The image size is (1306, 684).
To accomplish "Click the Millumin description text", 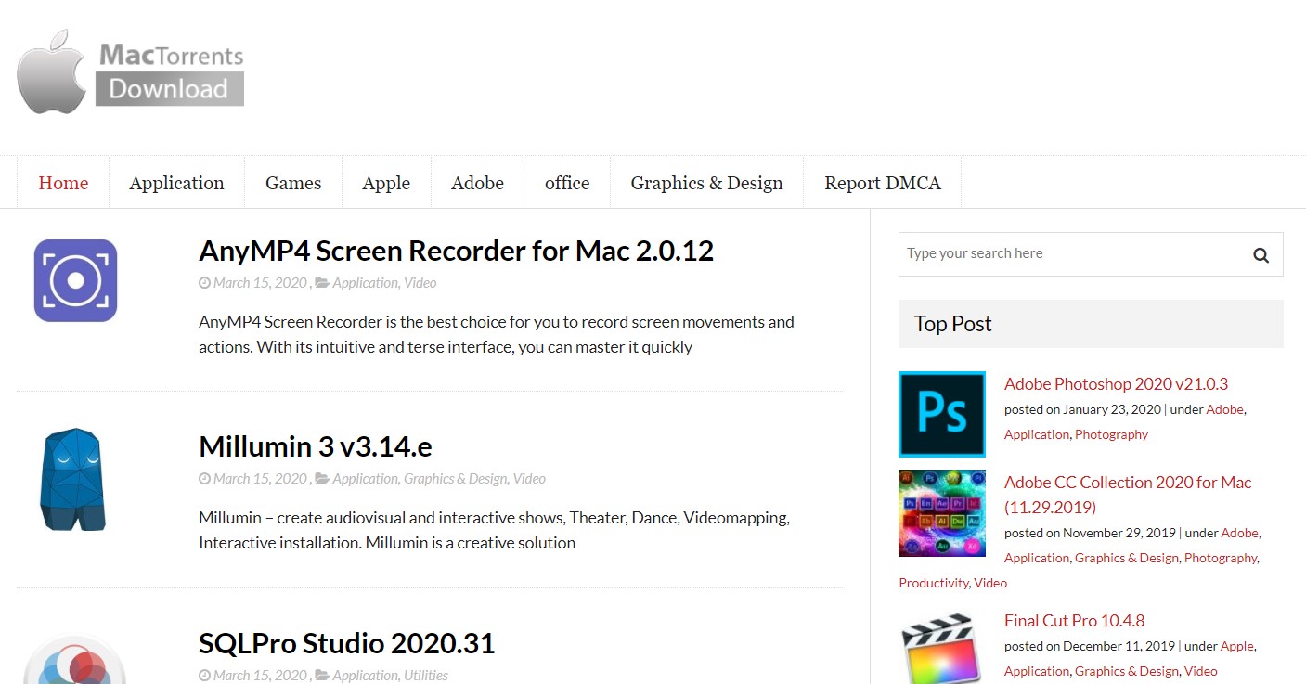I will [495, 530].
